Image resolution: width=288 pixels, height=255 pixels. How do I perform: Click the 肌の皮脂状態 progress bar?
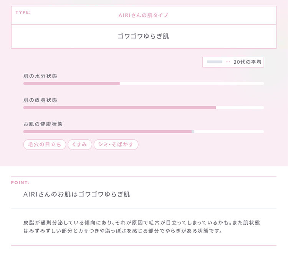point(144,108)
